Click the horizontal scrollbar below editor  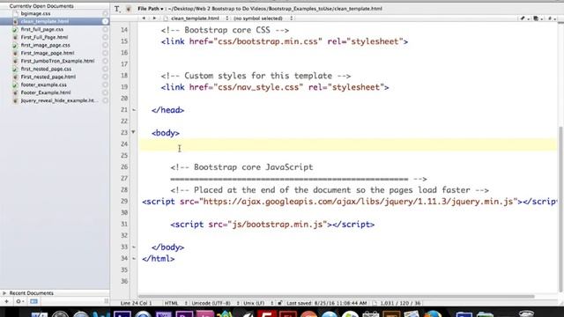point(336,297)
